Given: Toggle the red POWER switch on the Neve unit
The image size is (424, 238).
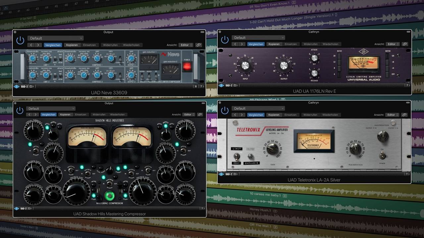Looking at the screenshot, I should tap(187, 66).
